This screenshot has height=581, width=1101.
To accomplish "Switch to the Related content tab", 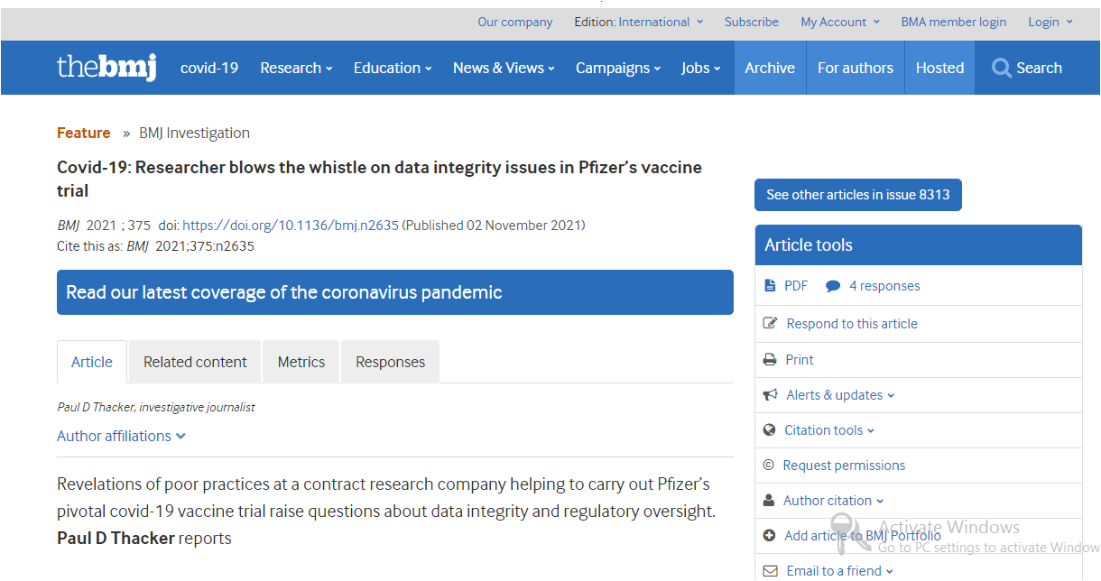I will pos(195,362).
